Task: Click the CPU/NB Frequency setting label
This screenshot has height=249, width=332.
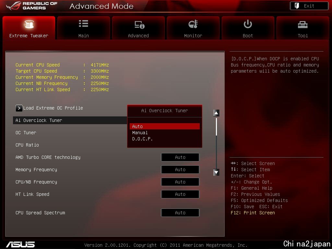Action: point(36,182)
